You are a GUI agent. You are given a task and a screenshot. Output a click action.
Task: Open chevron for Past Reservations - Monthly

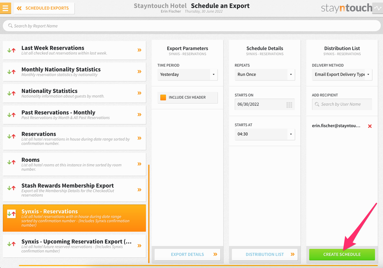click(139, 115)
